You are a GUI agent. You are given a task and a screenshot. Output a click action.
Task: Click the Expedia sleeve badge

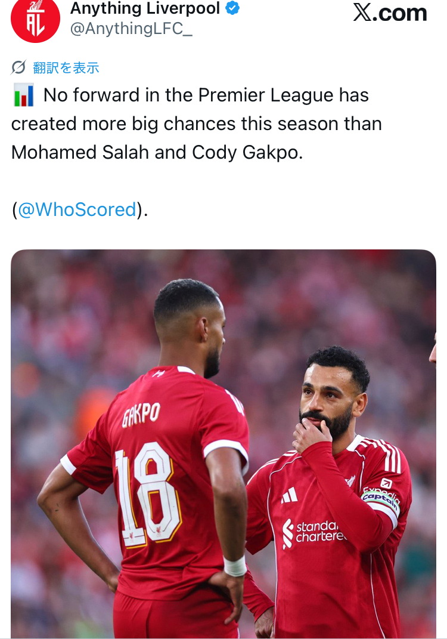[383, 488]
